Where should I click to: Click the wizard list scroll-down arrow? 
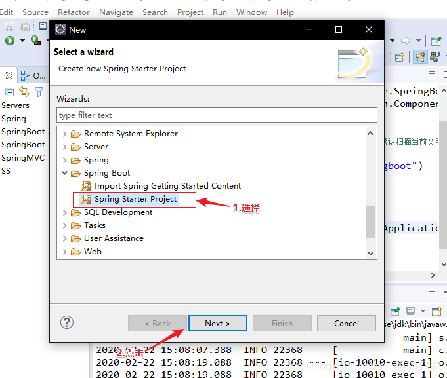370,253
